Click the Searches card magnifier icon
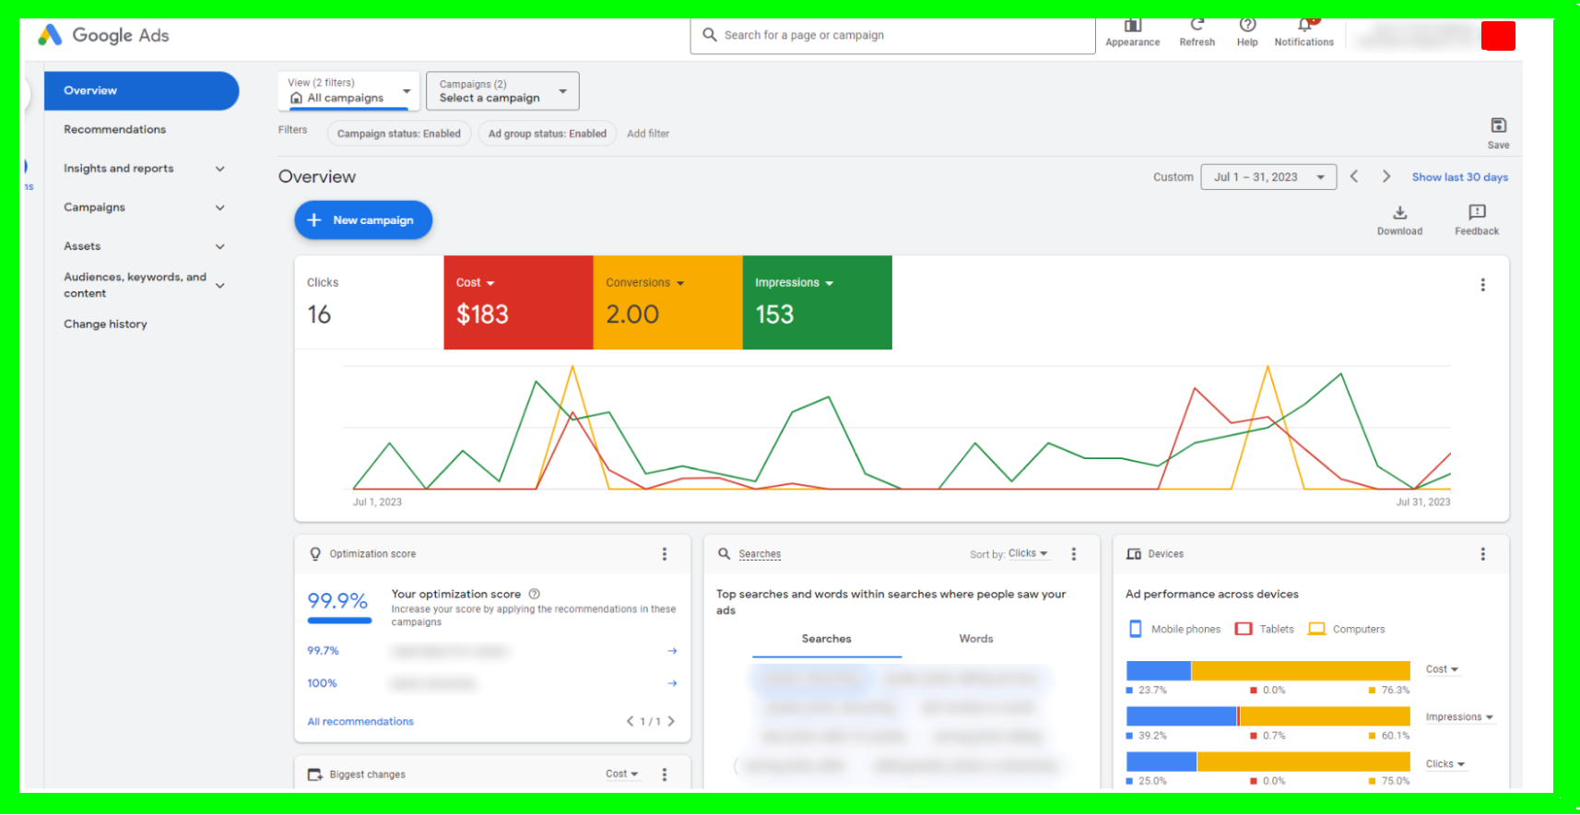Viewport: 1580px width, 815px height. pyautogui.click(x=724, y=554)
